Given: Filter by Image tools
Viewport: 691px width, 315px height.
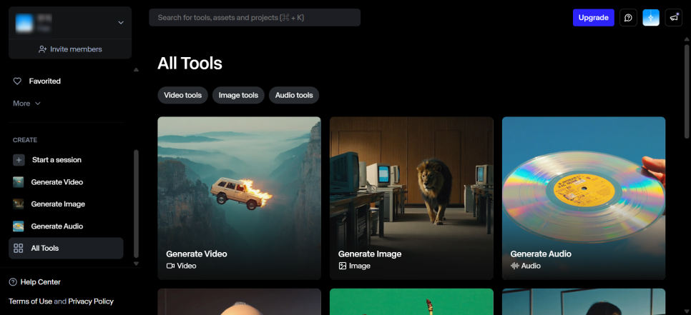Looking at the screenshot, I should 238,95.
